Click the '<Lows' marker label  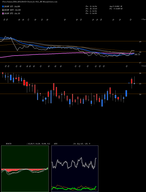(143, 66)
